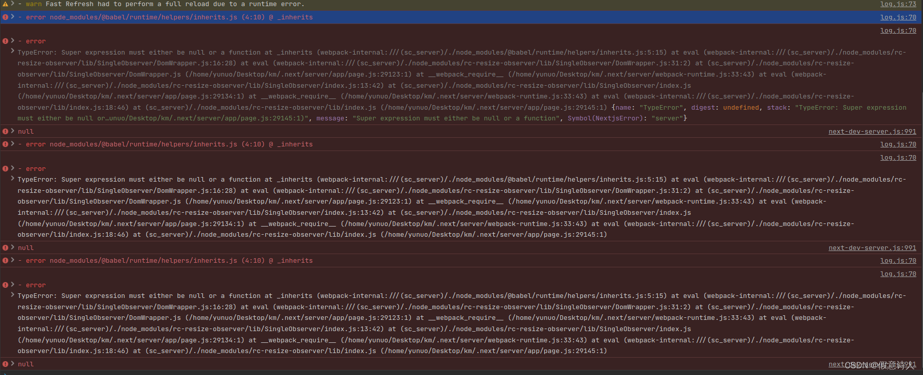Expand the third inherits.js error row
The height and width of the screenshot is (375, 923).
point(13,260)
